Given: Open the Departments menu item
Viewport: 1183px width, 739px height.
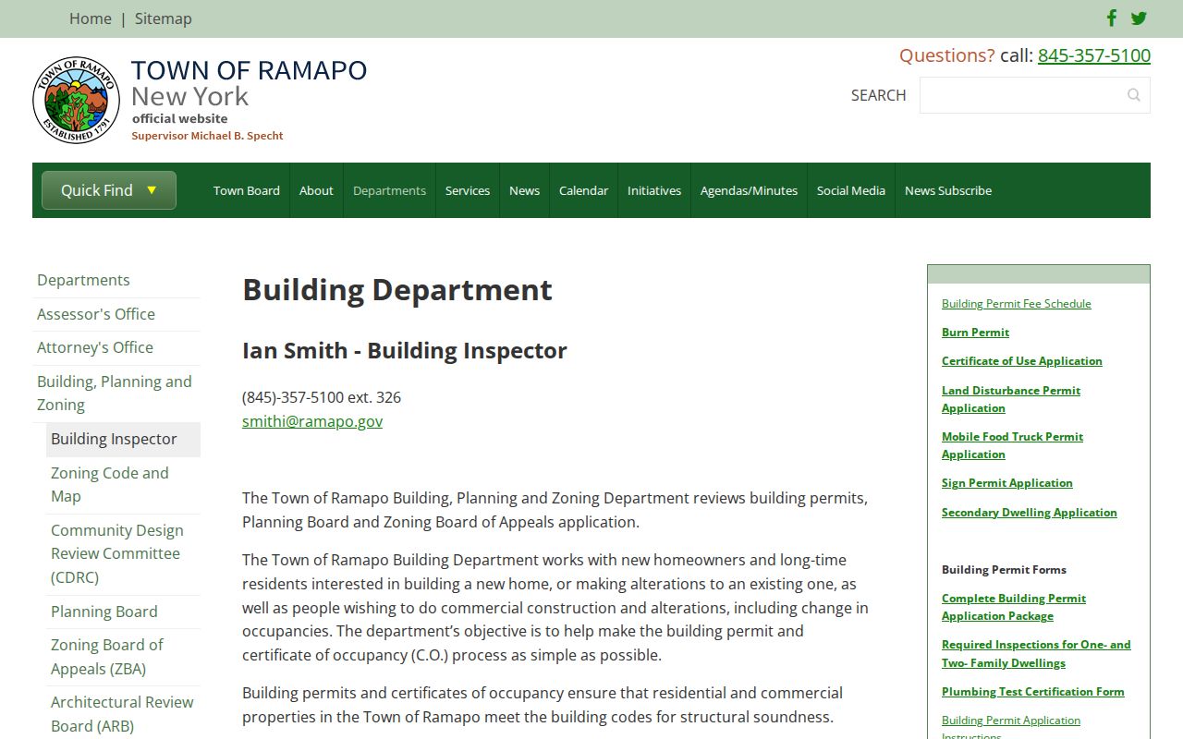Looking at the screenshot, I should [389, 190].
